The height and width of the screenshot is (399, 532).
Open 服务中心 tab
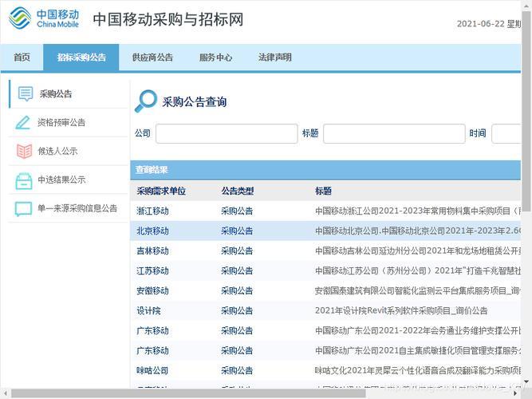pyautogui.click(x=216, y=57)
